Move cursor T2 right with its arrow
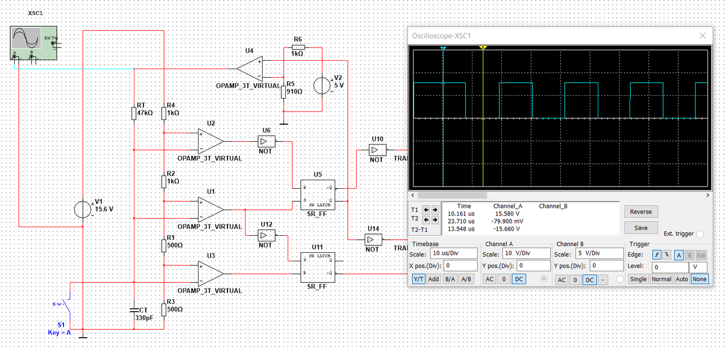The width and height of the screenshot is (726, 348). pyautogui.click(x=435, y=219)
